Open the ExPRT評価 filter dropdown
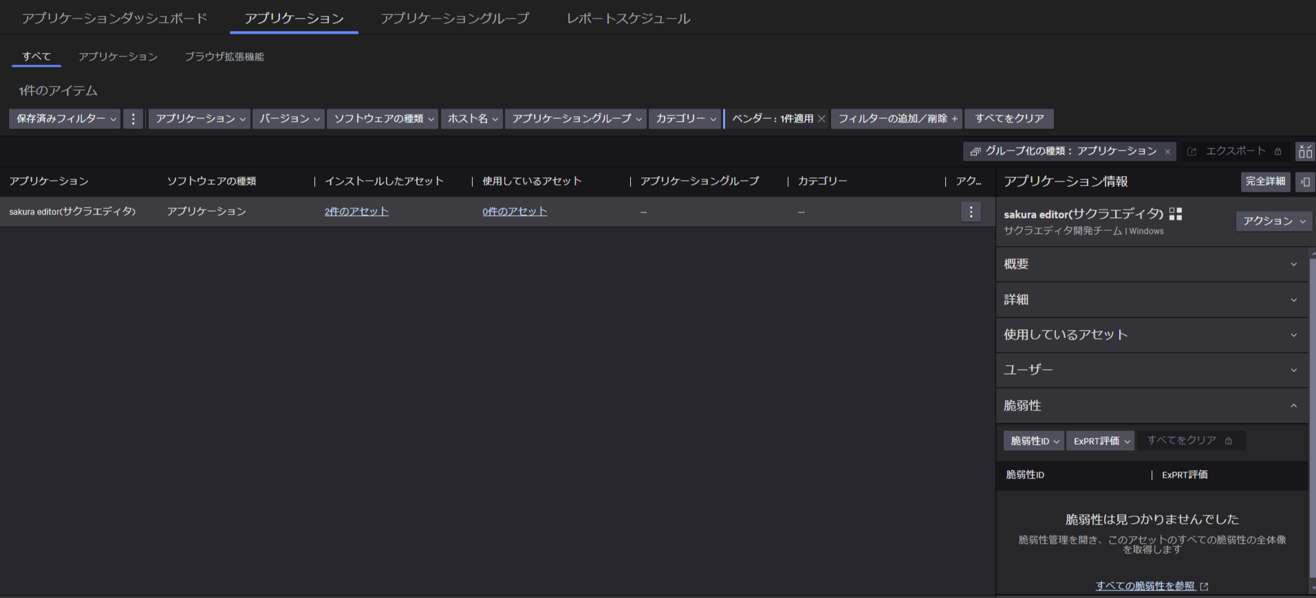 tap(1101, 441)
